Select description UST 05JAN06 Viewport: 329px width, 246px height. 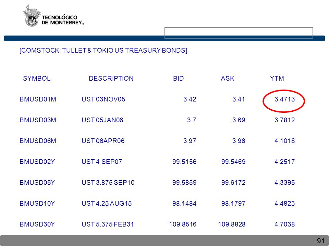point(102,120)
